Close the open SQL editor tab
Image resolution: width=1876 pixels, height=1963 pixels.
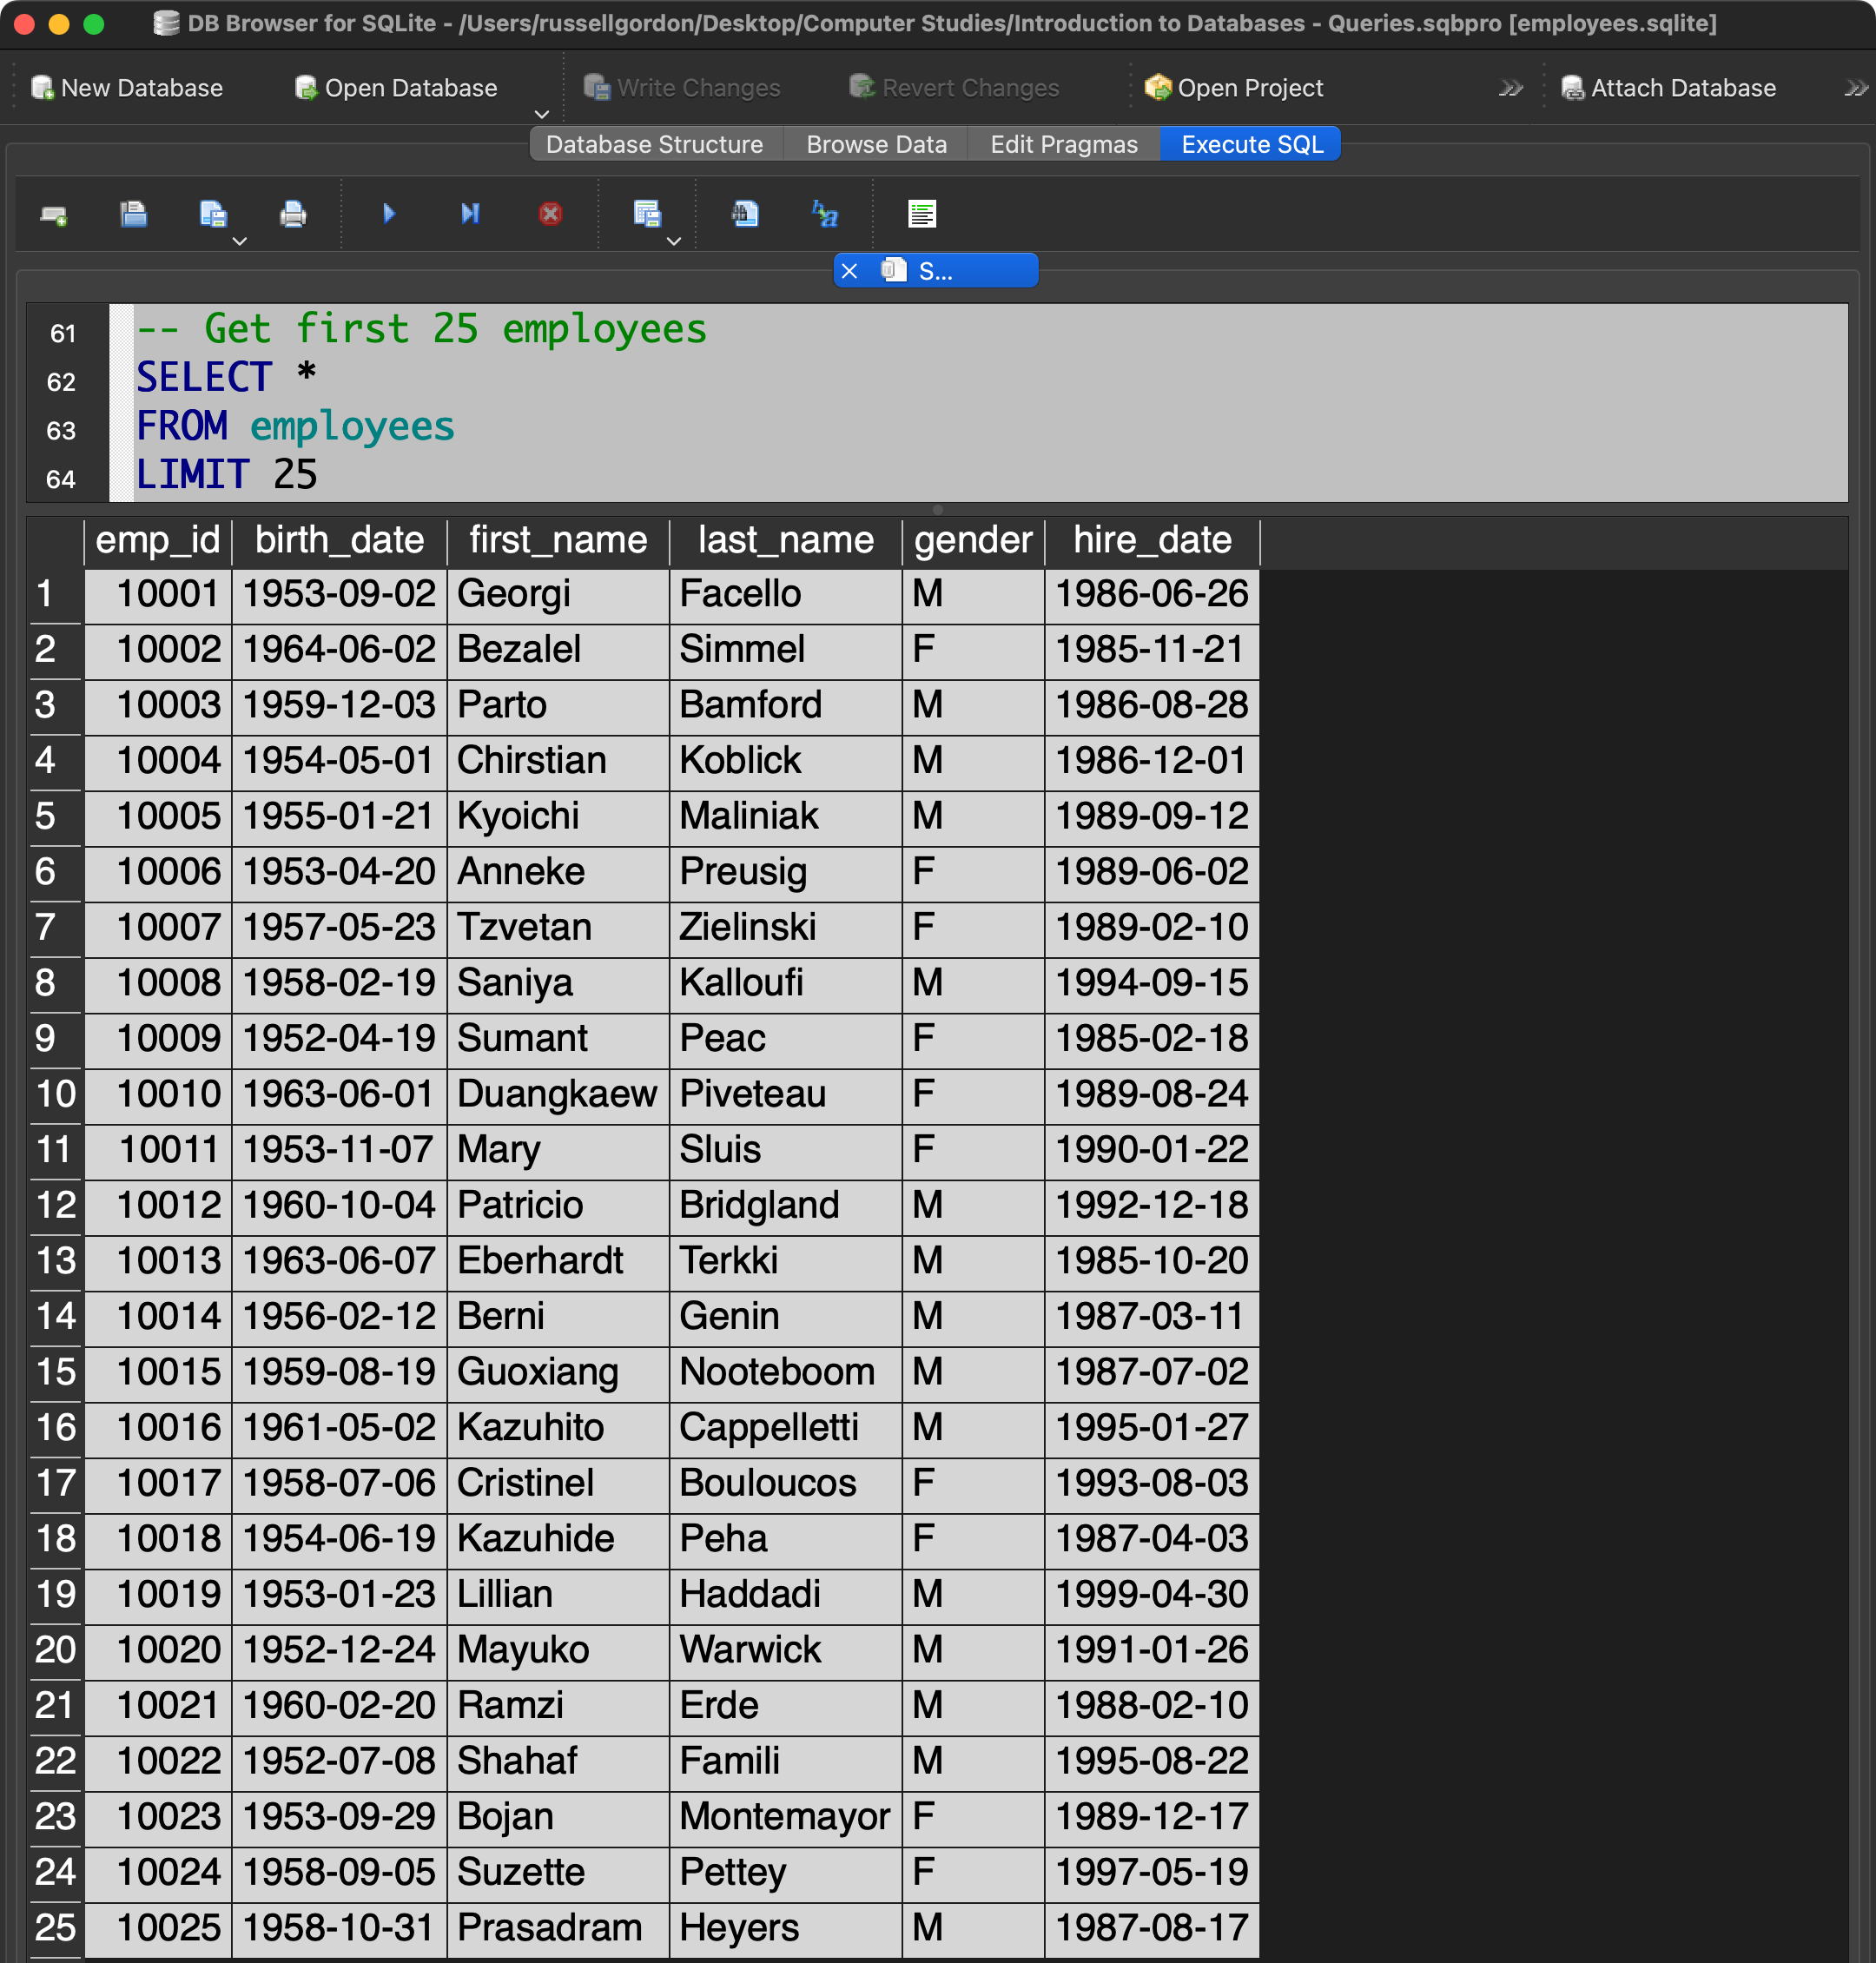tap(849, 271)
